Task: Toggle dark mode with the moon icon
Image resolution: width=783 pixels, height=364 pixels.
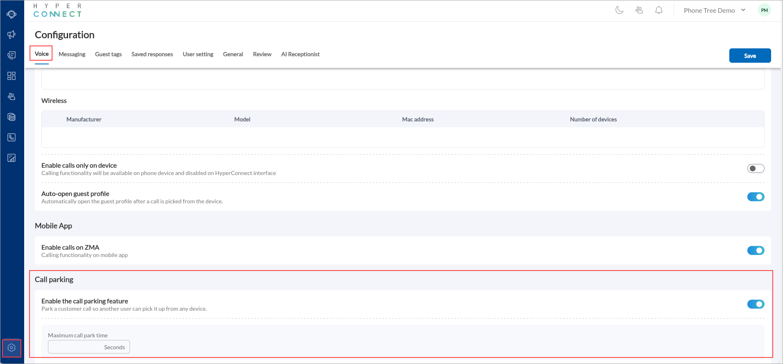Action: [x=619, y=10]
